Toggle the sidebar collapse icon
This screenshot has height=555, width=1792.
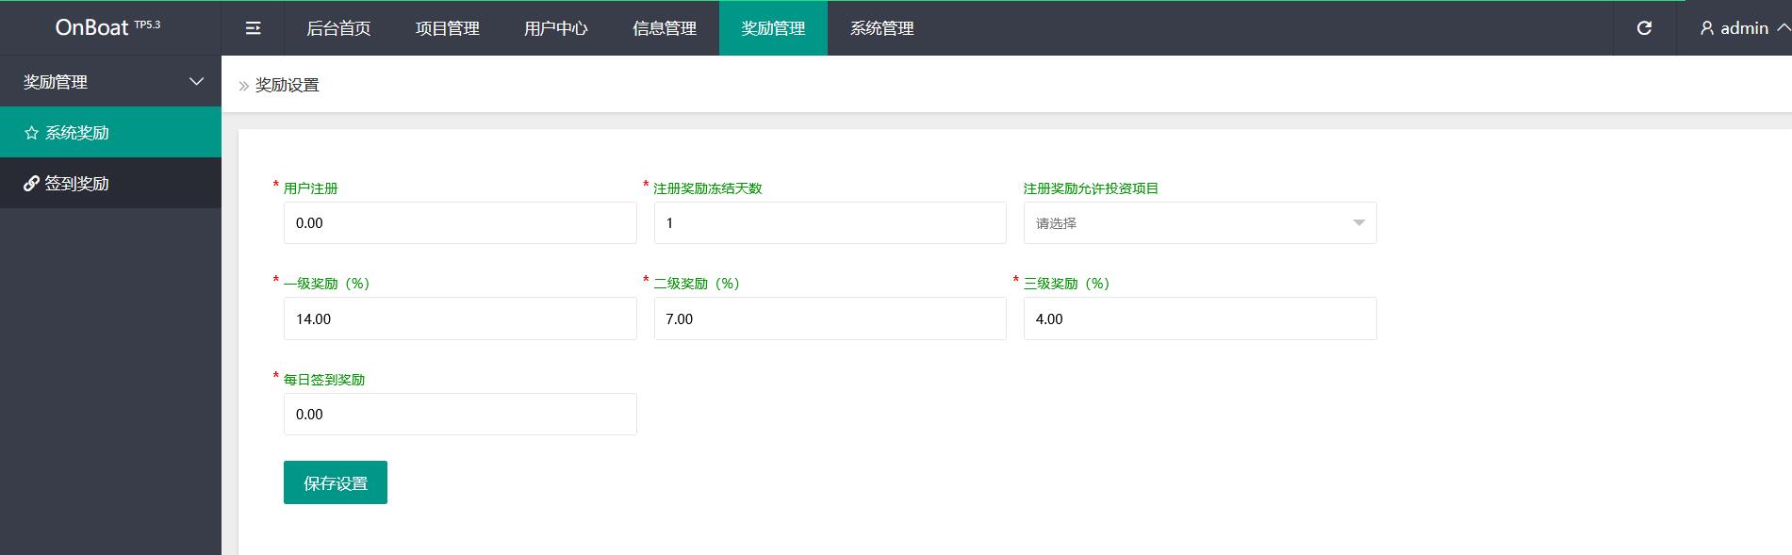tap(253, 28)
